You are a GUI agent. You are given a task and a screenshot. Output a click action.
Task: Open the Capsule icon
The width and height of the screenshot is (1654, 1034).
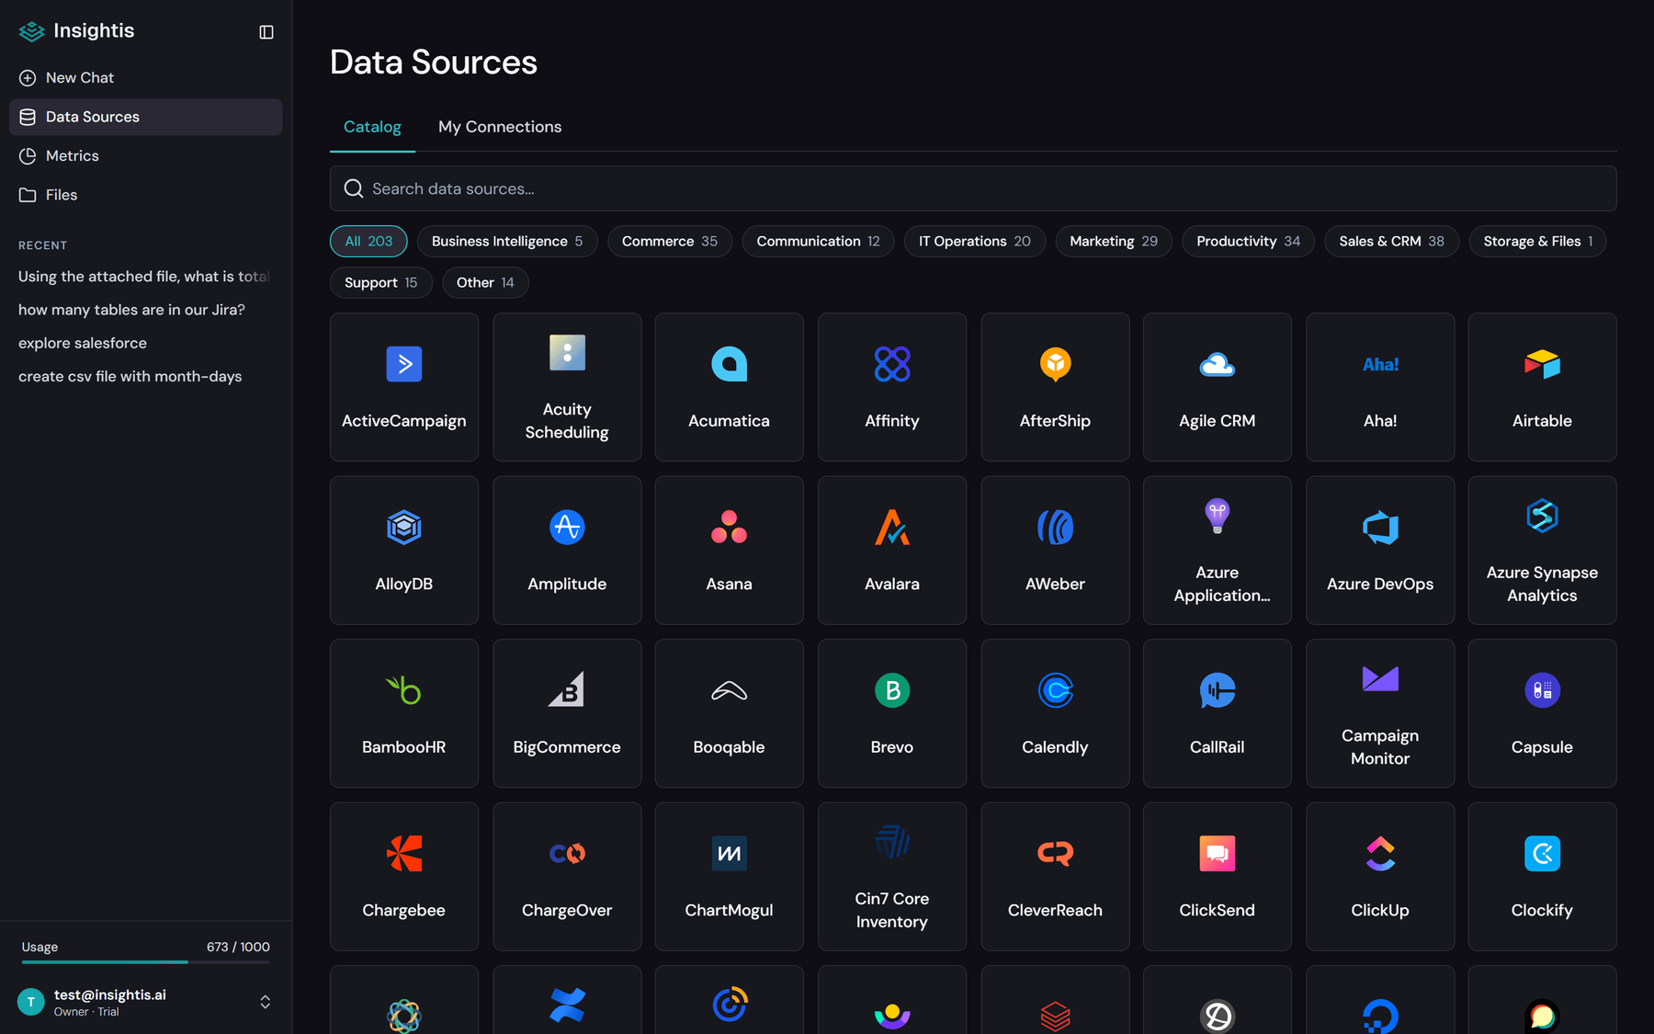(1543, 690)
